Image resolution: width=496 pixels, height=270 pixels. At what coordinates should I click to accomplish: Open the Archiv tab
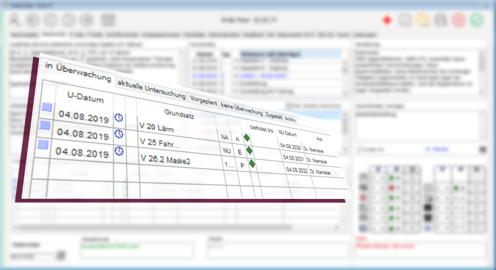click(290, 119)
